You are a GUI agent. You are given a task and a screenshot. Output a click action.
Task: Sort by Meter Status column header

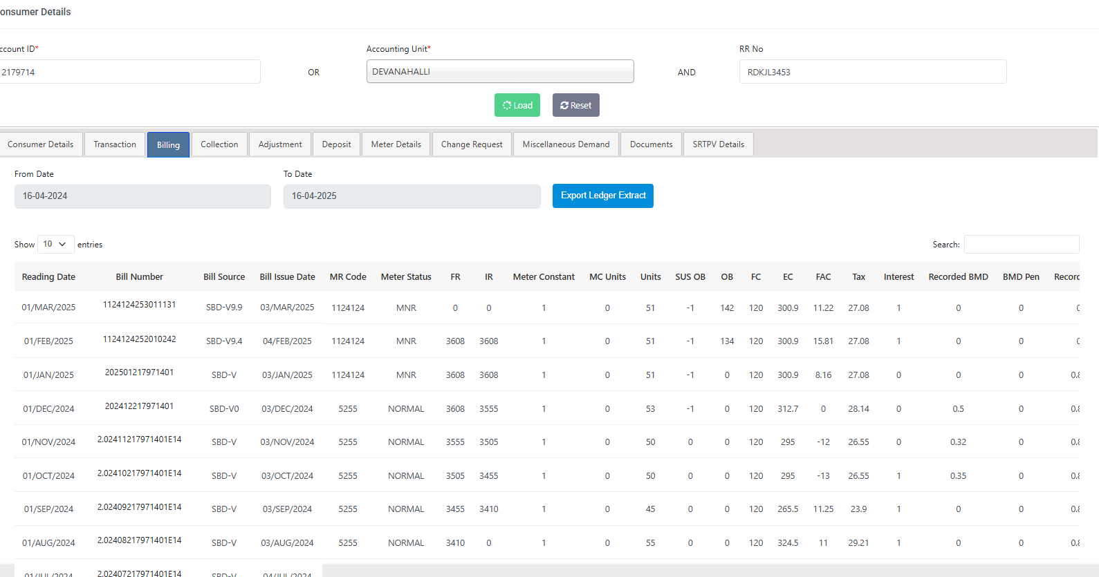click(406, 277)
